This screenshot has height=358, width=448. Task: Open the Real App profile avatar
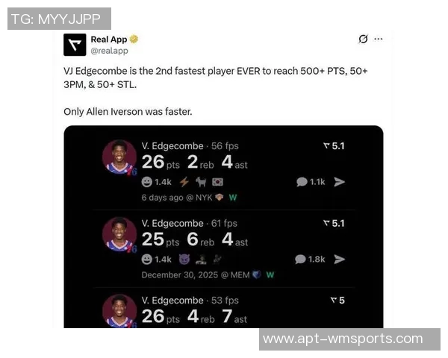75,45
